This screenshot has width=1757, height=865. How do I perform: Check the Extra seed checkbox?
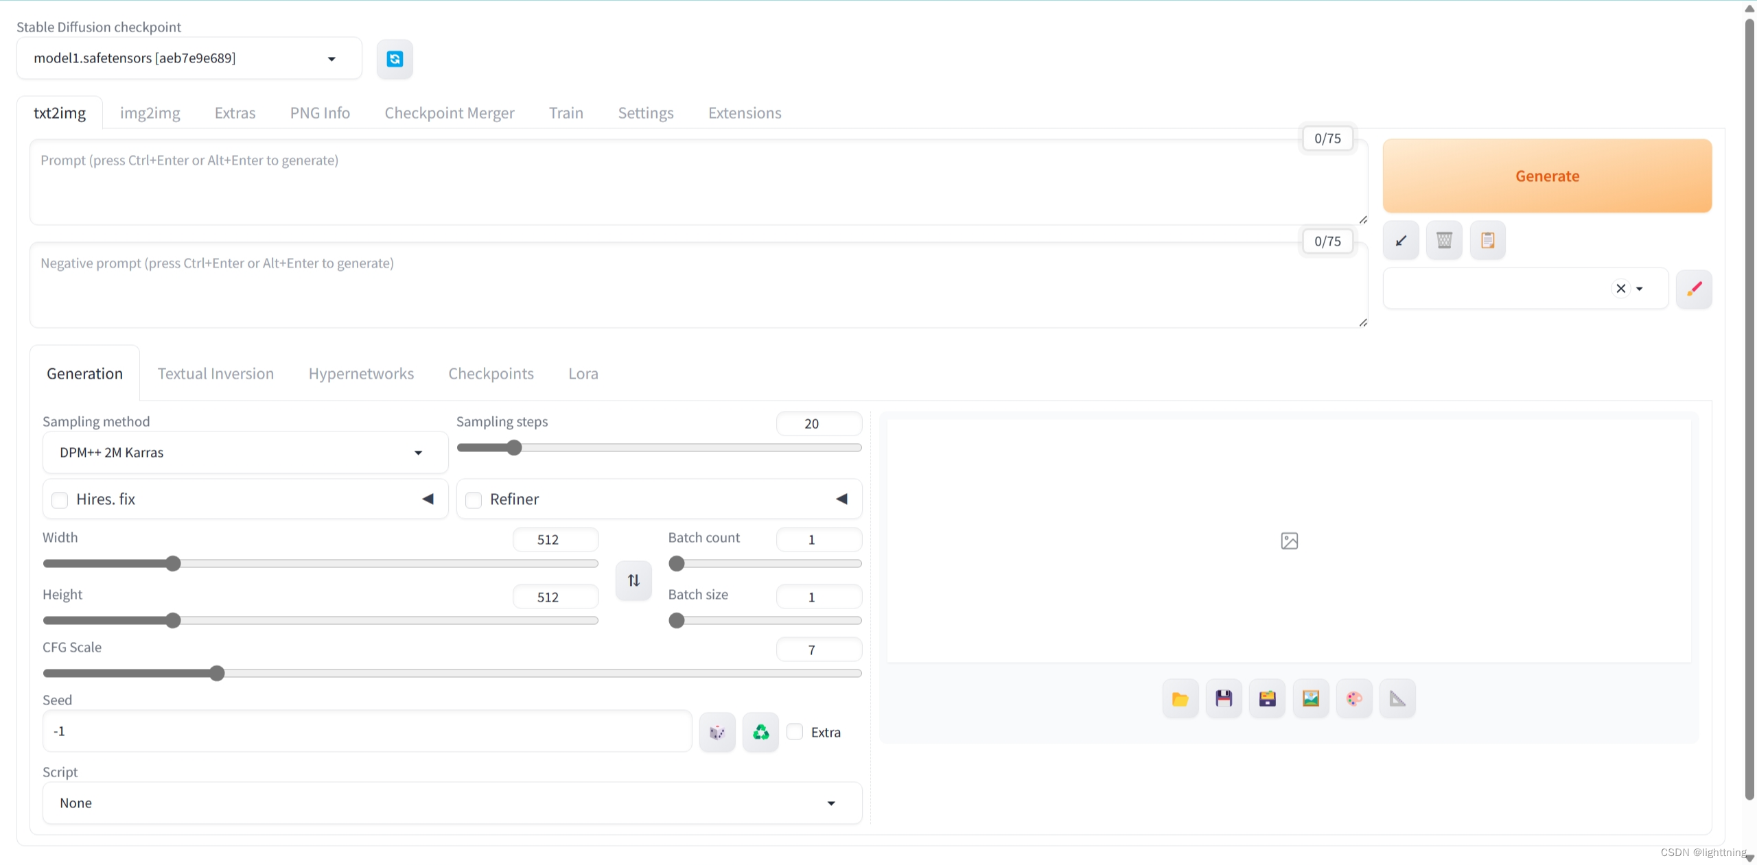point(795,732)
